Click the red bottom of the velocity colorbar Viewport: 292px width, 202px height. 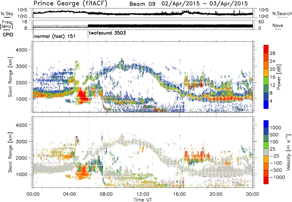point(266,180)
